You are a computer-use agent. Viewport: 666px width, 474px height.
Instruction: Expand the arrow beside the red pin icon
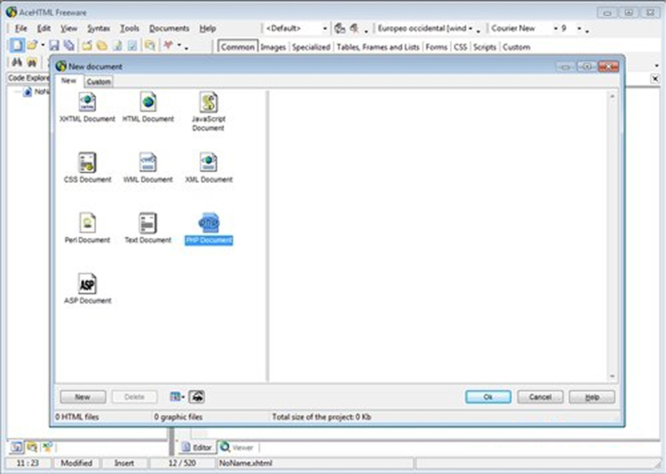tap(179, 45)
